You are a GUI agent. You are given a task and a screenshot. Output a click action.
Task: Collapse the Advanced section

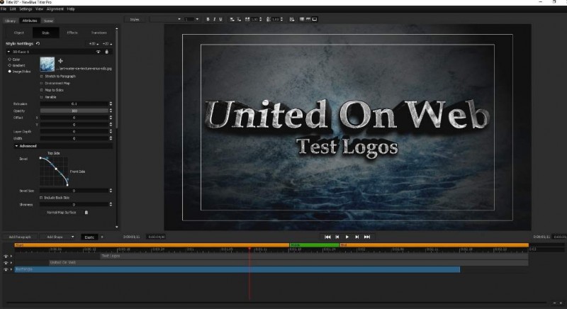(16, 146)
